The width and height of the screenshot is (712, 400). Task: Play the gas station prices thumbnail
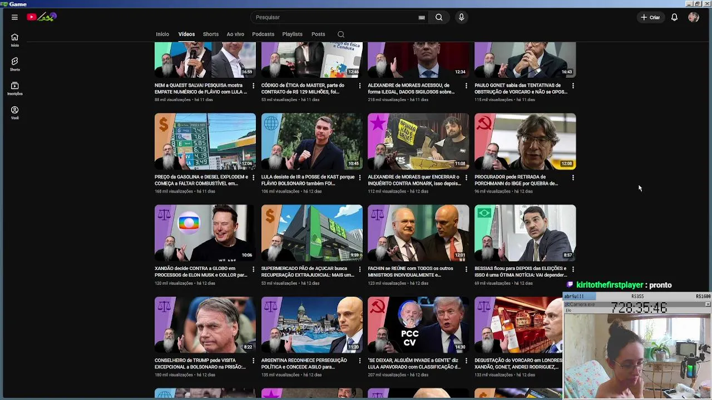pyautogui.click(x=205, y=142)
